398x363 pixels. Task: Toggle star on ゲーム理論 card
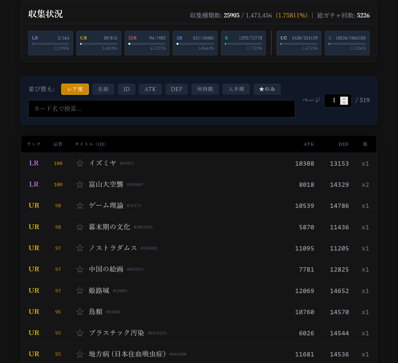[x=80, y=206]
